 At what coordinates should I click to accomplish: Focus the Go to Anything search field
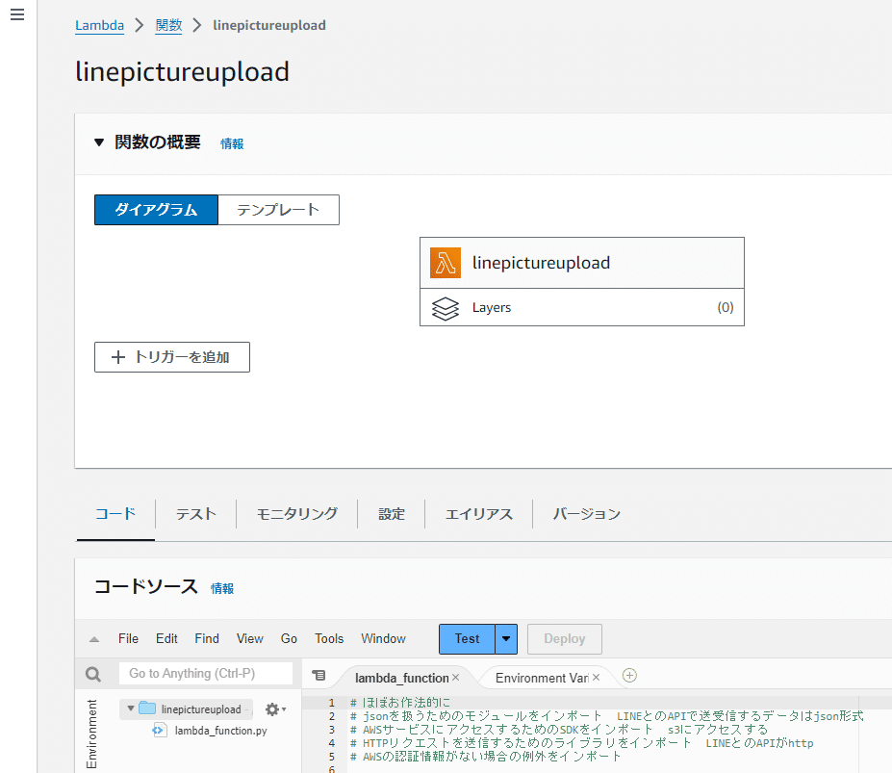click(x=206, y=674)
